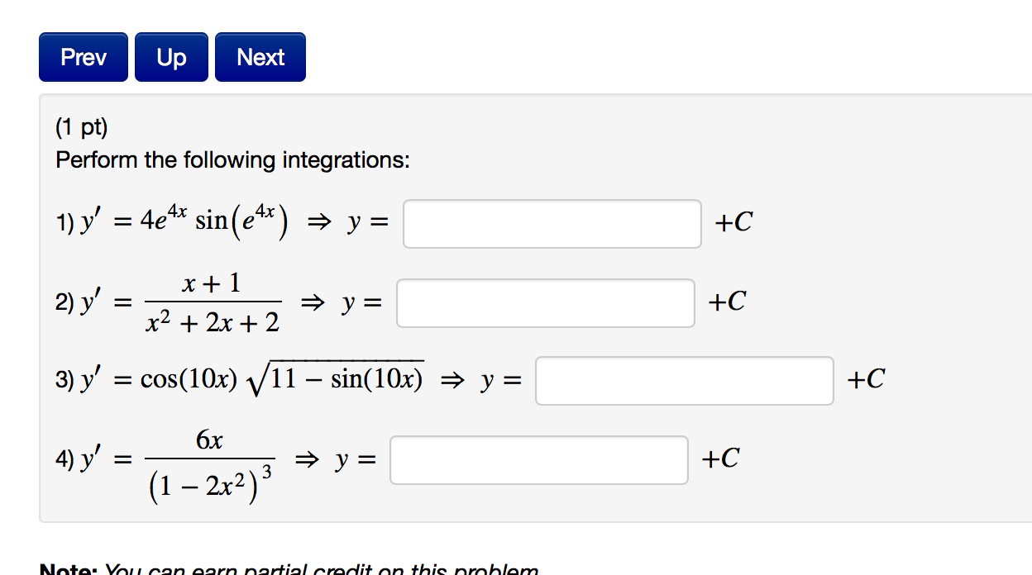Image resolution: width=1032 pixels, height=575 pixels.
Task: Activate the answer box for problem 4
Action: (x=539, y=460)
